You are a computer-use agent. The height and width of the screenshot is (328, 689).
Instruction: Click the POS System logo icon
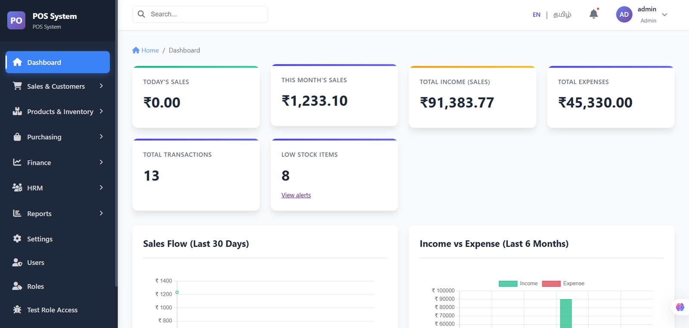pos(16,20)
